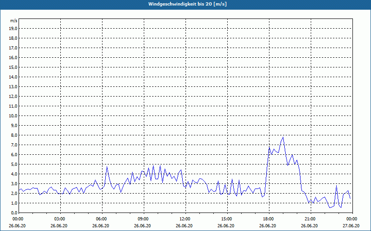Click the '27.06.20' date label

point(351,226)
